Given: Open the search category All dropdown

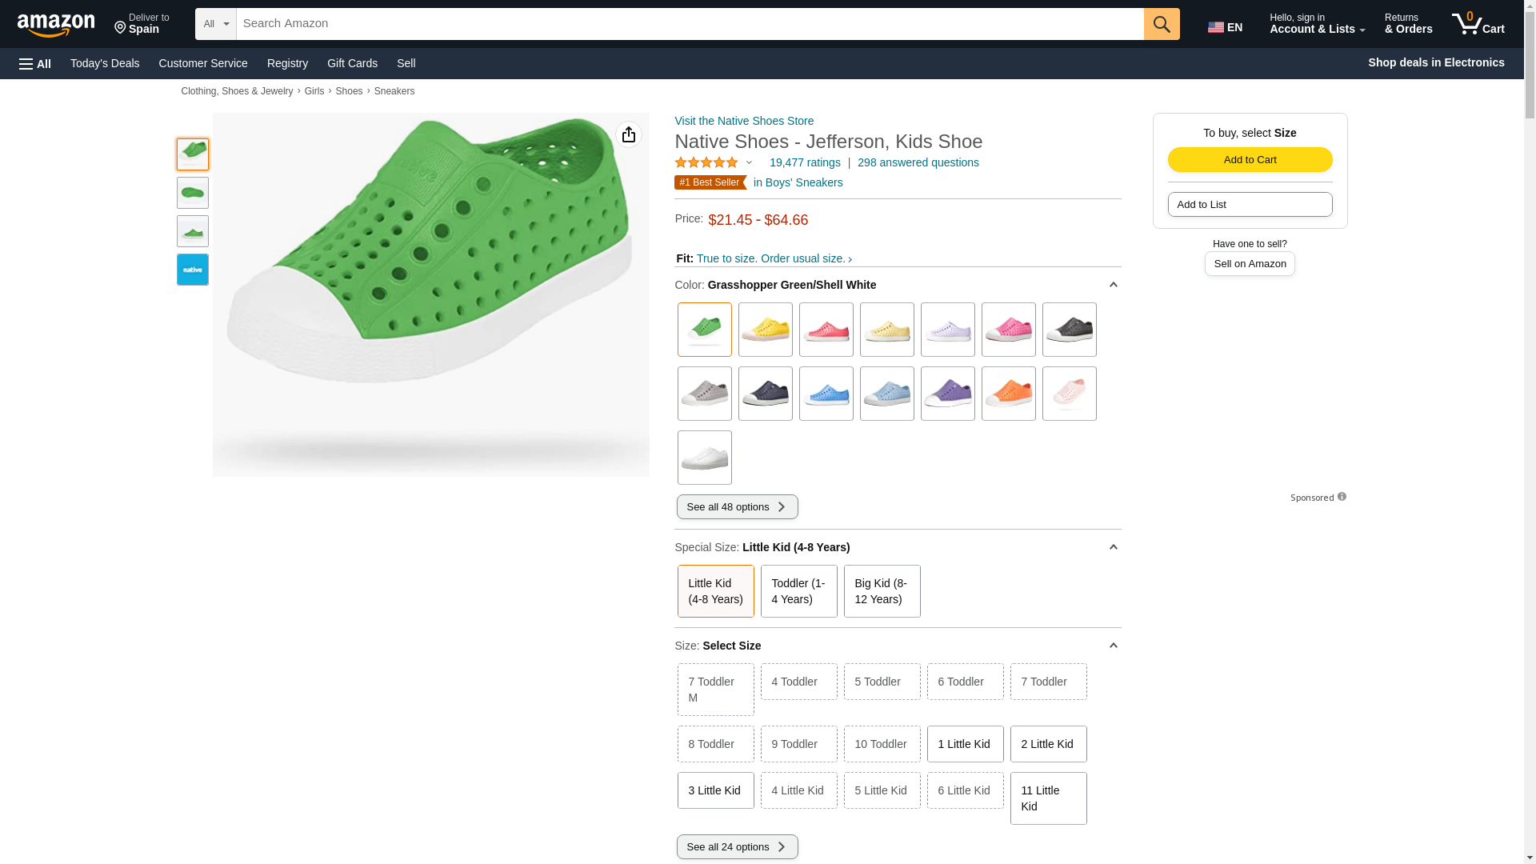Looking at the screenshot, I should point(215,24).
